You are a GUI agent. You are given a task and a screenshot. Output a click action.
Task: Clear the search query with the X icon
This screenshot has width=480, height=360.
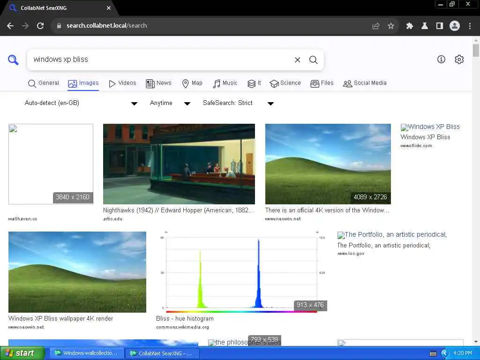point(297,60)
